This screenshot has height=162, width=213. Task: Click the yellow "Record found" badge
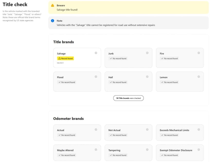(66, 58)
